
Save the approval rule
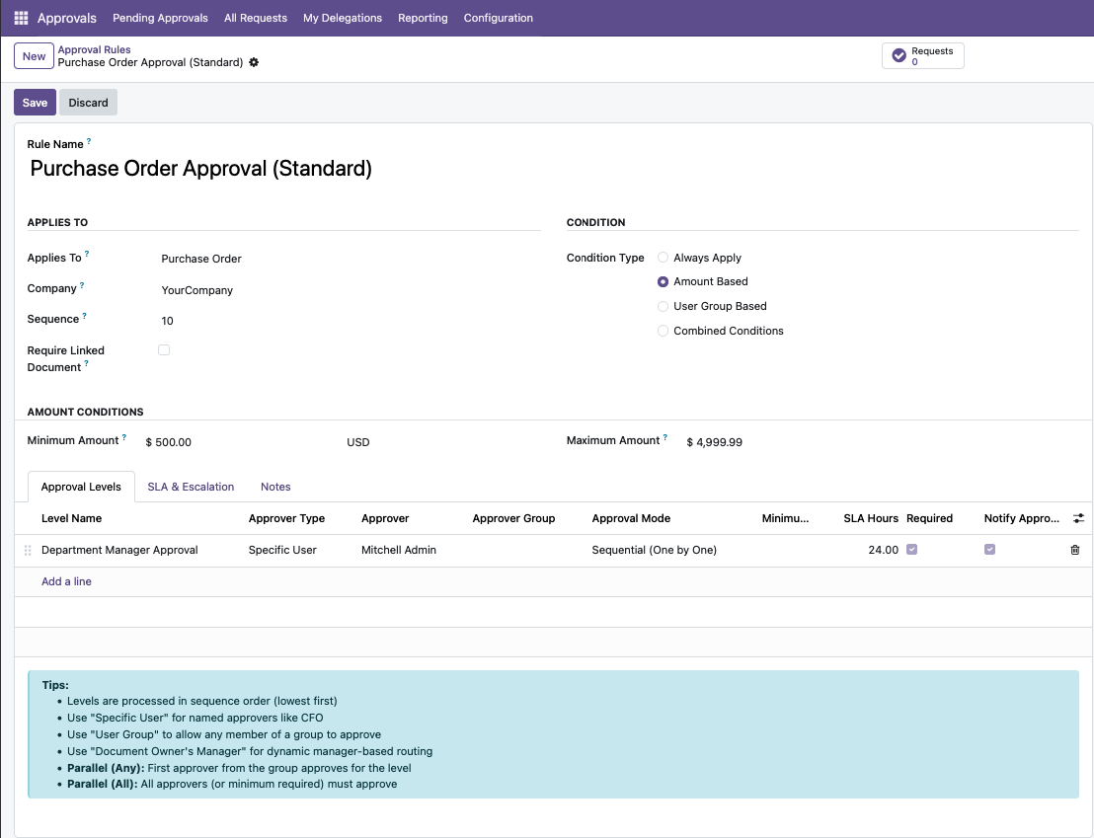click(35, 102)
